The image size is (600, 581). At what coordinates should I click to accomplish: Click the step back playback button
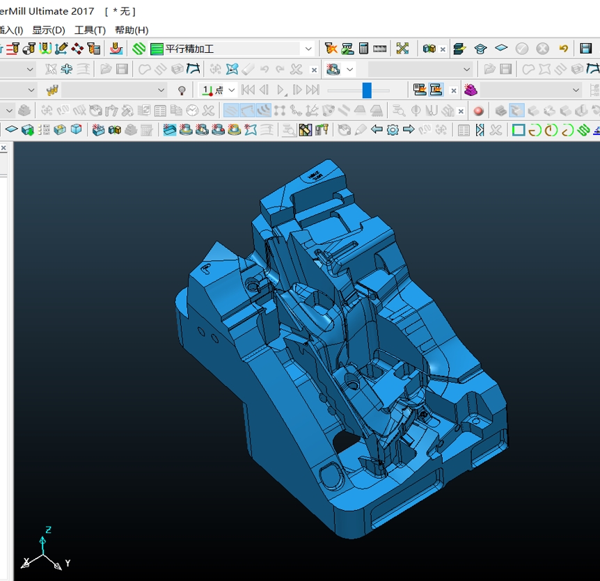tap(264, 90)
